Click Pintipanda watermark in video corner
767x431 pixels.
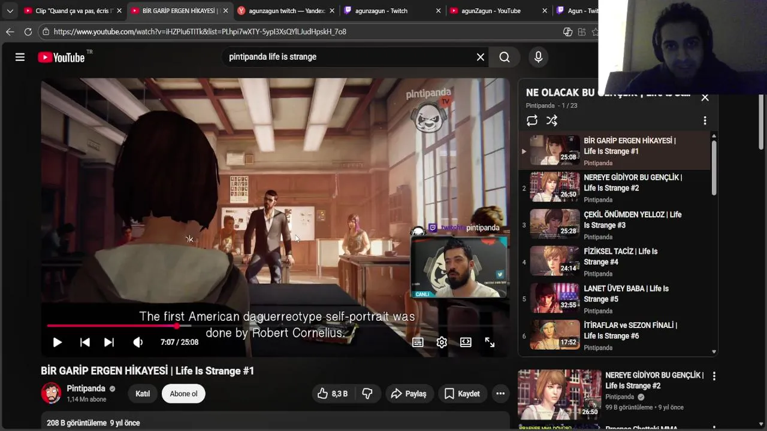click(x=428, y=111)
